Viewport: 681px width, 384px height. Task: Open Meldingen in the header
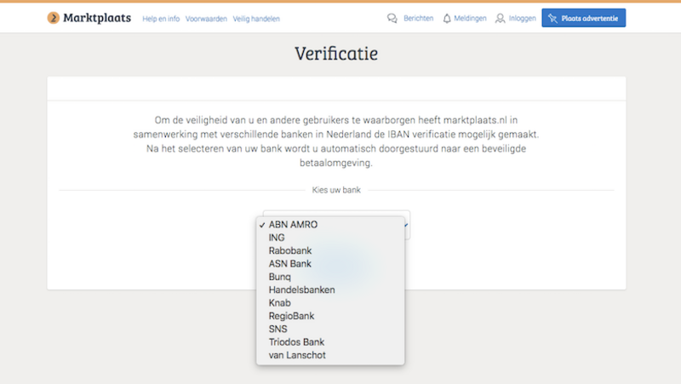[x=470, y=18]
